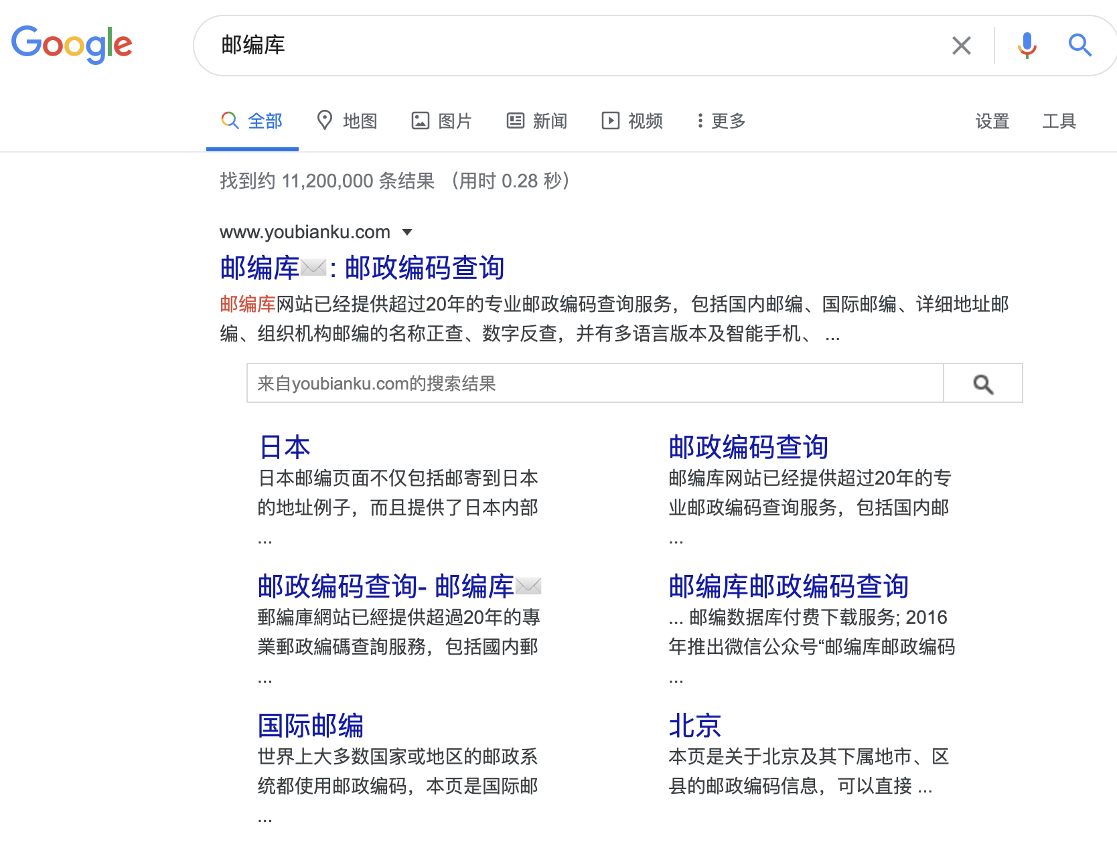The image size is (1117, 842).
Task: Click snippet text starting 邮编库网站已经提供超过20年
Action: click(x=614, y=319)
